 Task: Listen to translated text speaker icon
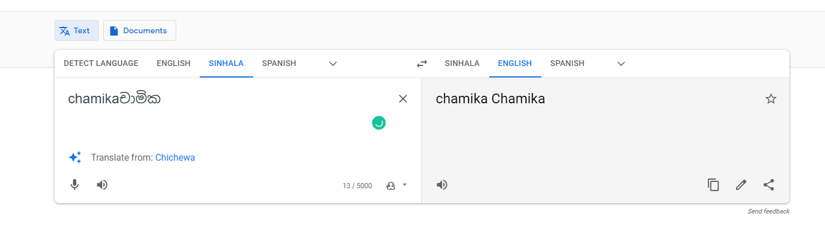tap(442, 185)
